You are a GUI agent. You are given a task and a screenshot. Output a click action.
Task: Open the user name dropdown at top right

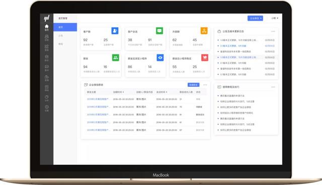(275, 18)
